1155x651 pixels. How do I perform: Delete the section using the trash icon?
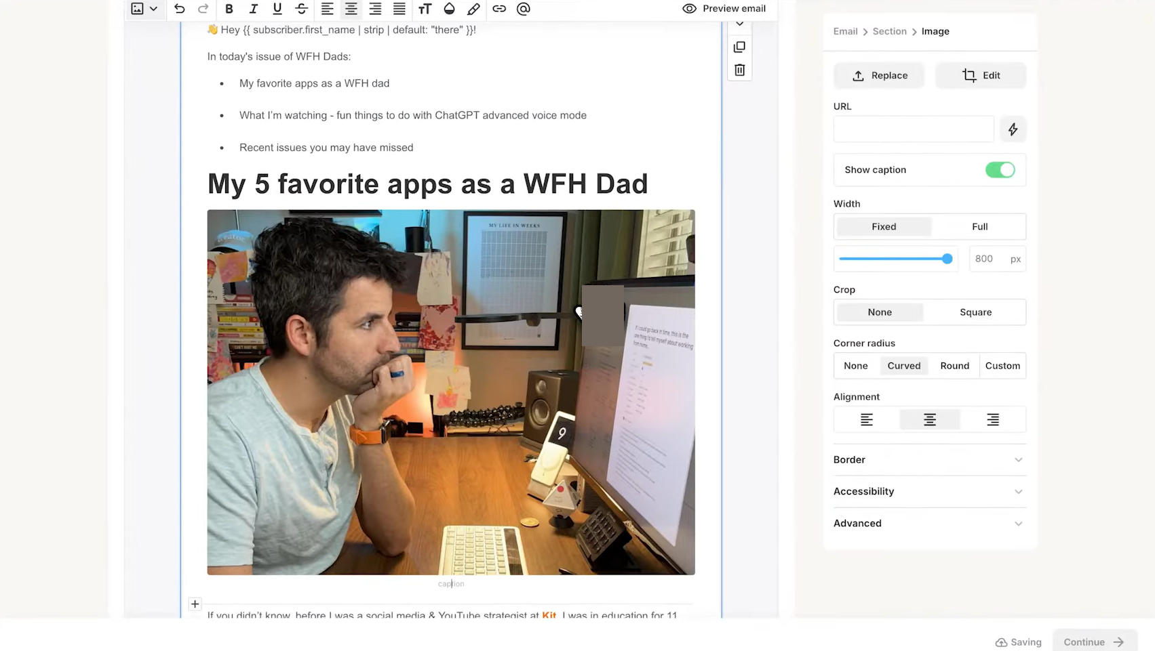(739, 70)
